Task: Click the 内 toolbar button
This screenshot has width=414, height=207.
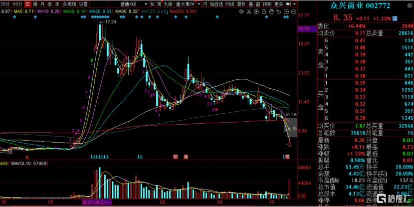Action: coord(205,4)
